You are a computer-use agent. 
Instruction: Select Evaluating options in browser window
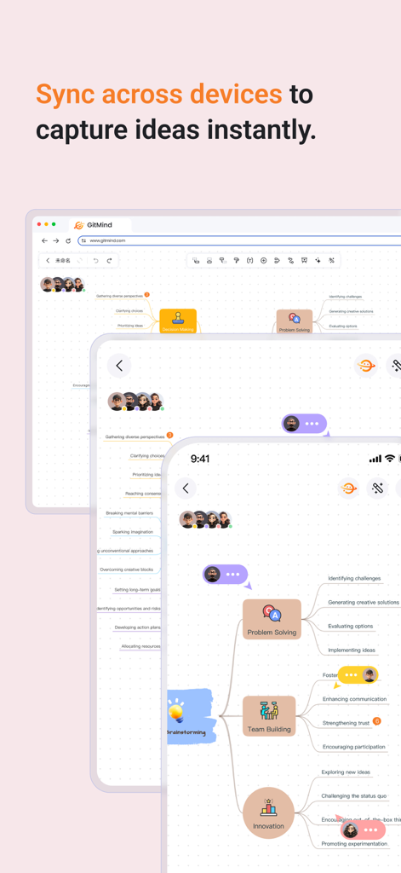[x=343, y=326]
